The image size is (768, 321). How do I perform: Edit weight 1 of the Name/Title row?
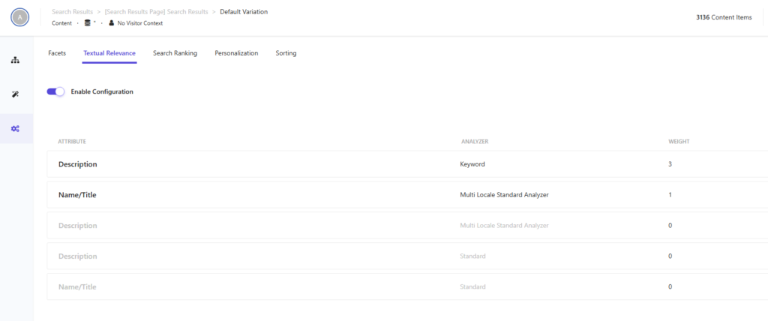[670, 194]
